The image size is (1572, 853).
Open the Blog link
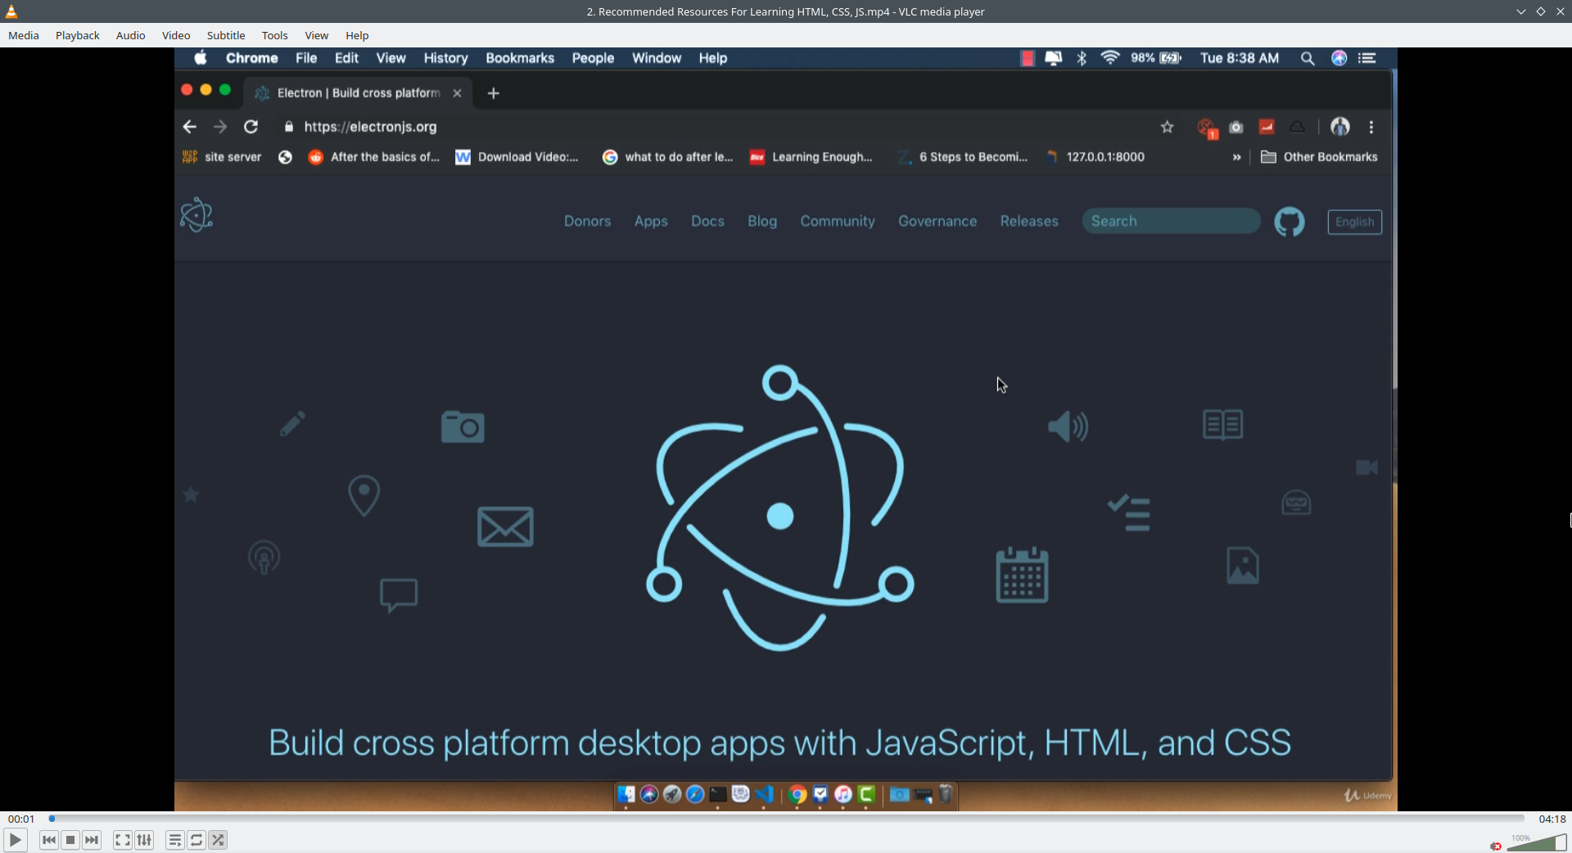762,221
